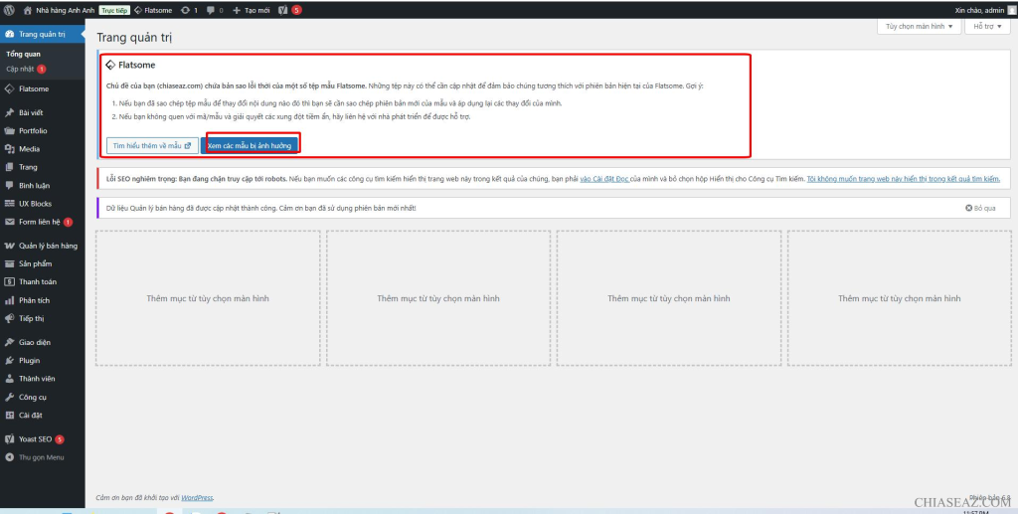Click Xem các mẫu bị ảnh hưởng button
This screenshot has height=514, width=1018.
tap(251, 145)
